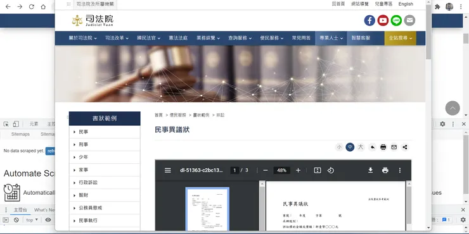Image resolution: width=469 pixels, height=234 pixels.
Task: Click the Judicial Yuan scales logo
Action: click(x=93, y=20)
